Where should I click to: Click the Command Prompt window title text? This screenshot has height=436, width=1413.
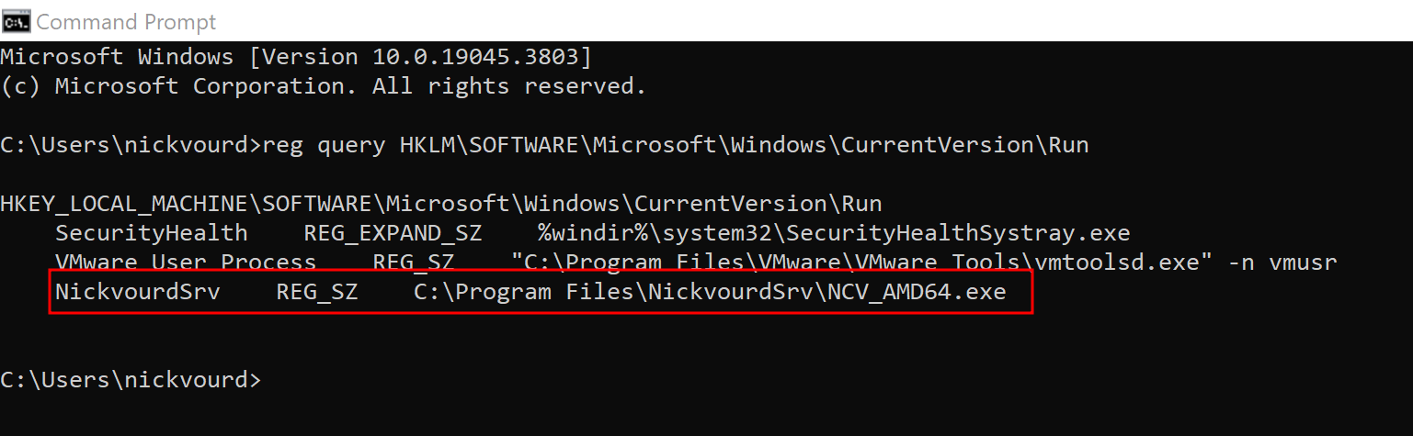126,21
